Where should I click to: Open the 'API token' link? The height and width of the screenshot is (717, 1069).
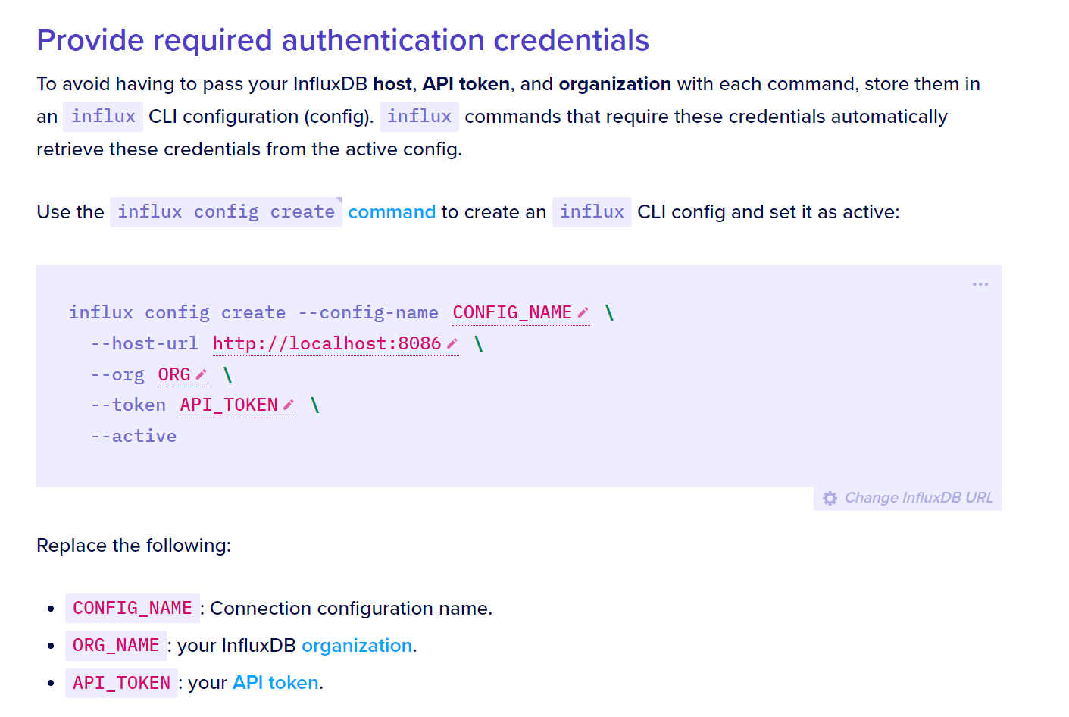pyautogui.click(x=276, y=683)
